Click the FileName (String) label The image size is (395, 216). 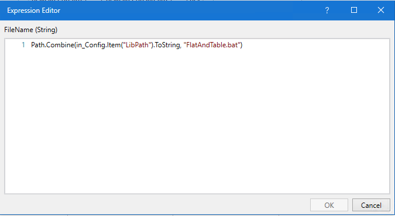tap(31, 30)
